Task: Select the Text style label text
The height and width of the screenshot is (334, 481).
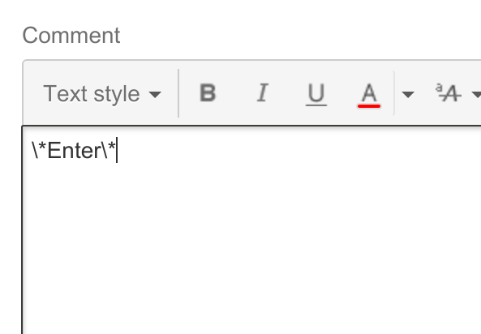Action: (x=92, y=93)
